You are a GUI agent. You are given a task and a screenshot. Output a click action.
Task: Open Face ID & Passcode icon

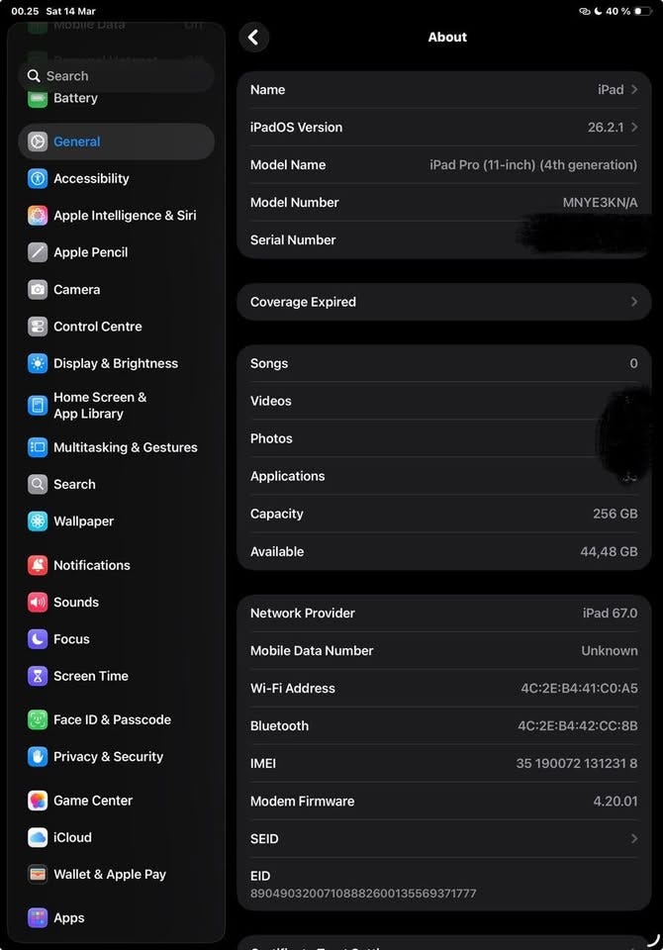click(38, 719)
